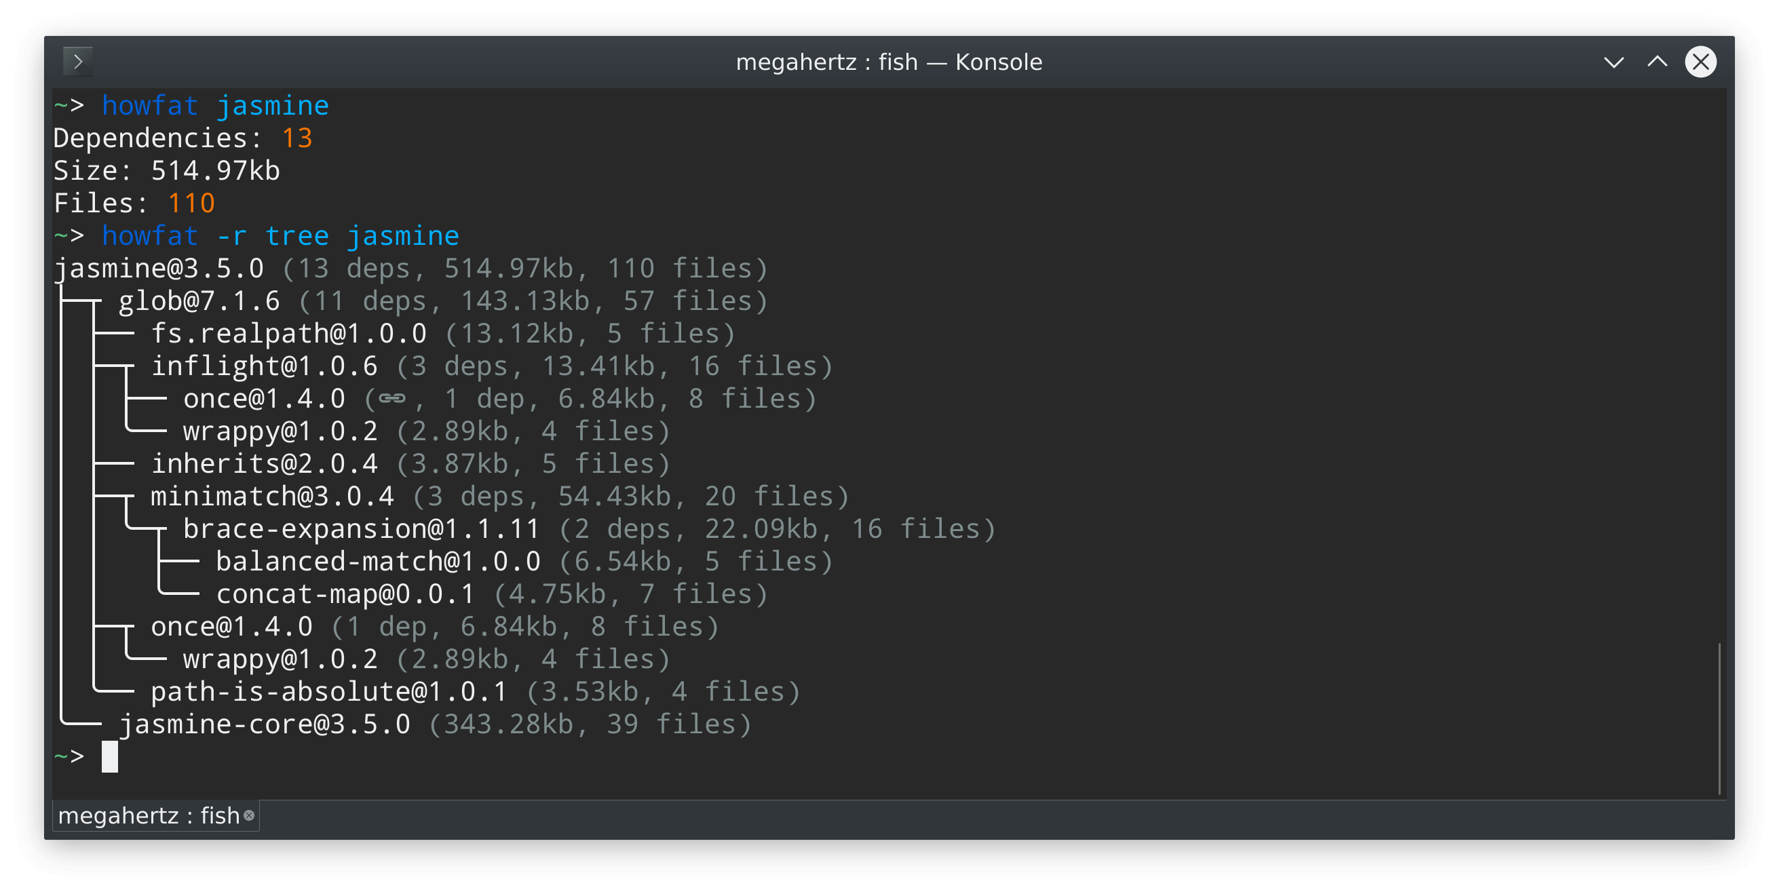
Task: Click the blinking cursor at prompt
Action: (x=110, y=757)
